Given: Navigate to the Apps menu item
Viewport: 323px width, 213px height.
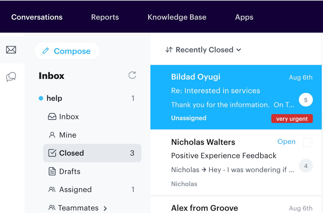Looking at the screenshot, I should click(244, 17).
